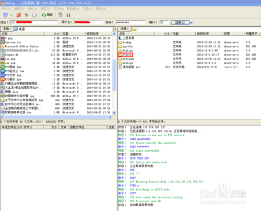The image size is (261, 211).
Task: Click the process queue transfer icon
Action: [61, 15]
